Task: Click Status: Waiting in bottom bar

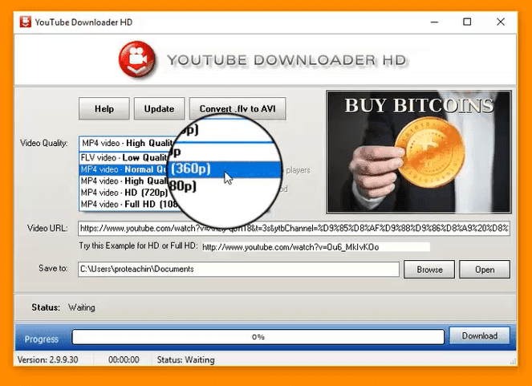Action: point(185,360)
